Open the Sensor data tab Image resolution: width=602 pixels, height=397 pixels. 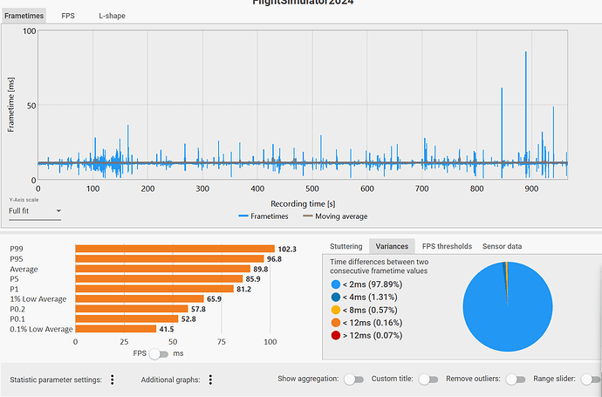pyautogui.click(x=502, y=246)
